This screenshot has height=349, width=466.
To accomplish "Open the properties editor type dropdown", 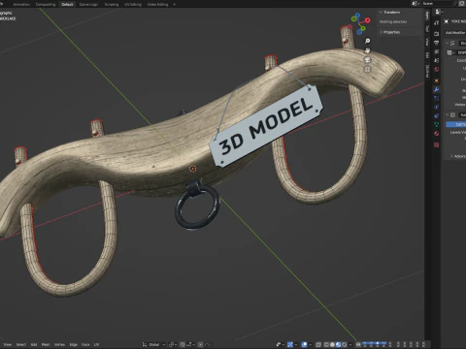I will click(x=439, y=12).
